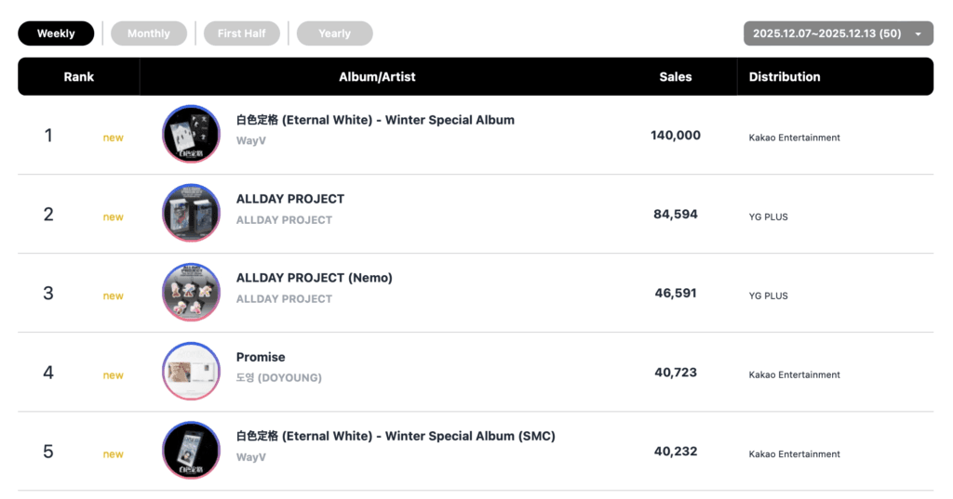Switch to the Monthly chart tab

149,33
